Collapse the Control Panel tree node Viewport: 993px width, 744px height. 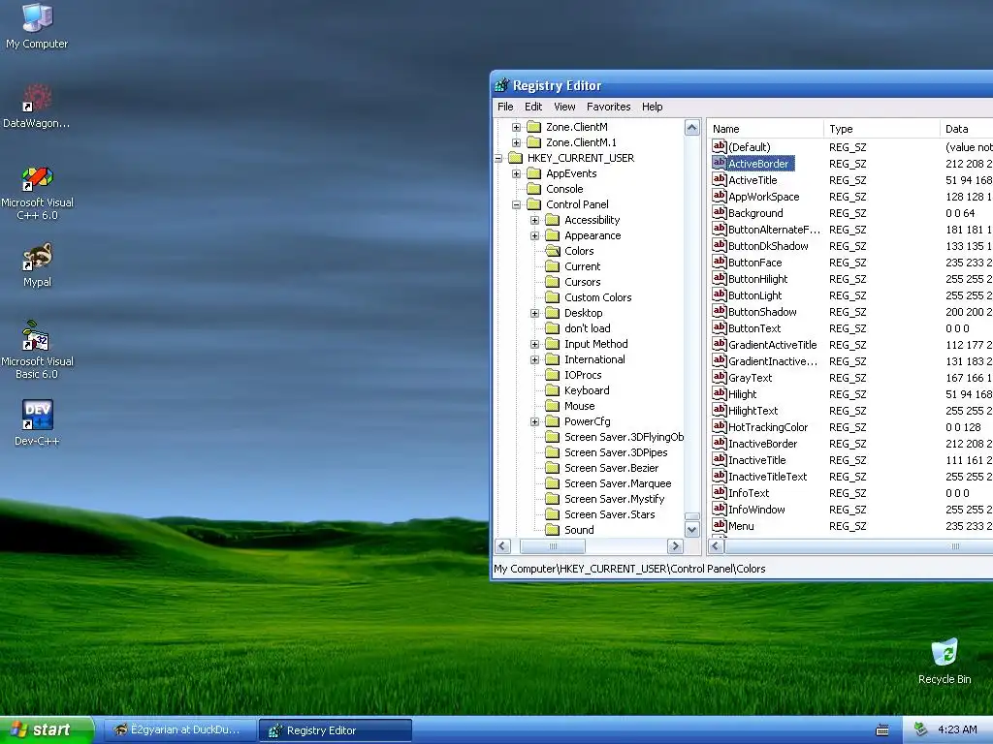[x=516, y=204]
